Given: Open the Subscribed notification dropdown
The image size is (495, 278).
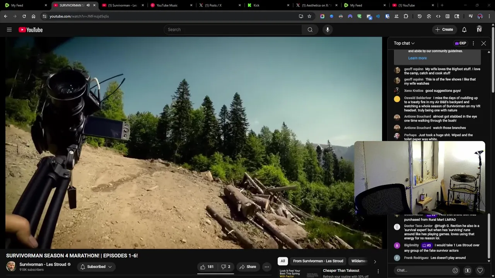Looking at the screenshot, I should pyautogui.click(x=96, y=267).
